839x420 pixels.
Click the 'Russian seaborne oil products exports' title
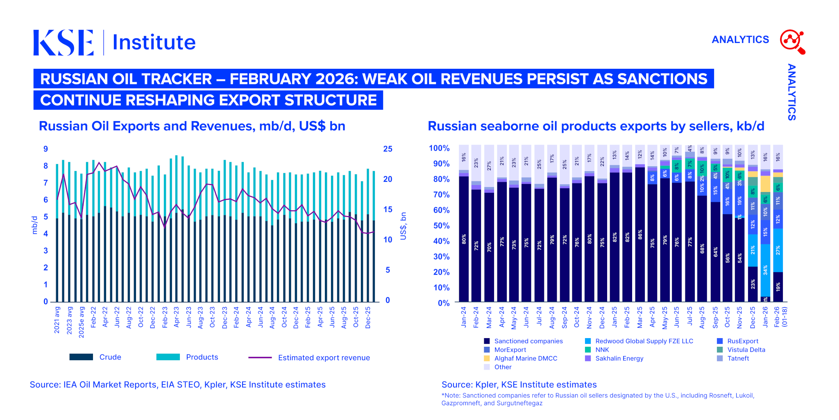[x=596, y=126]
